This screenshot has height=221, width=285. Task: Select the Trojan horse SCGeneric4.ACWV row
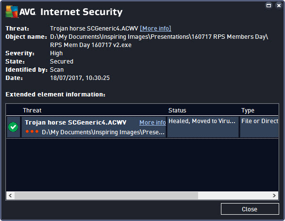[x=142, y=127]
